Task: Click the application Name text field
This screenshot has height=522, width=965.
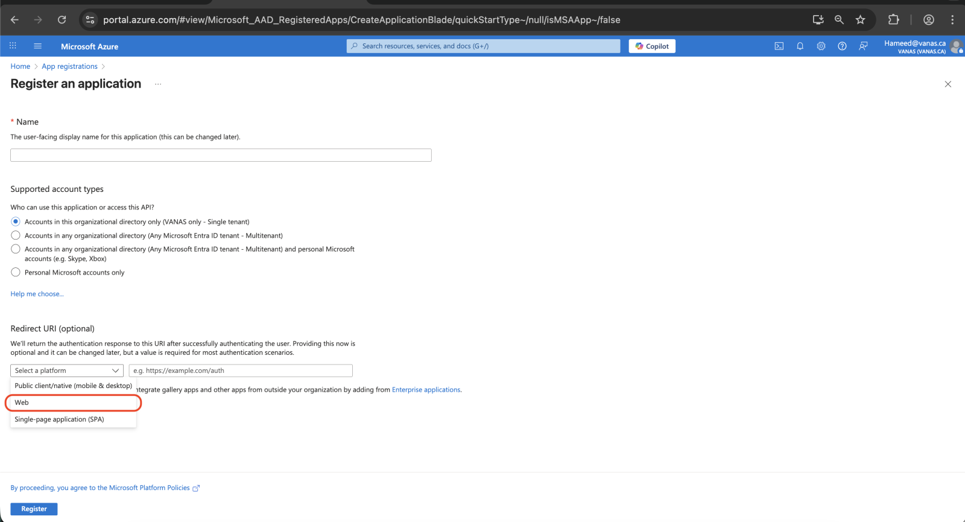Action: tap(221, 155)
